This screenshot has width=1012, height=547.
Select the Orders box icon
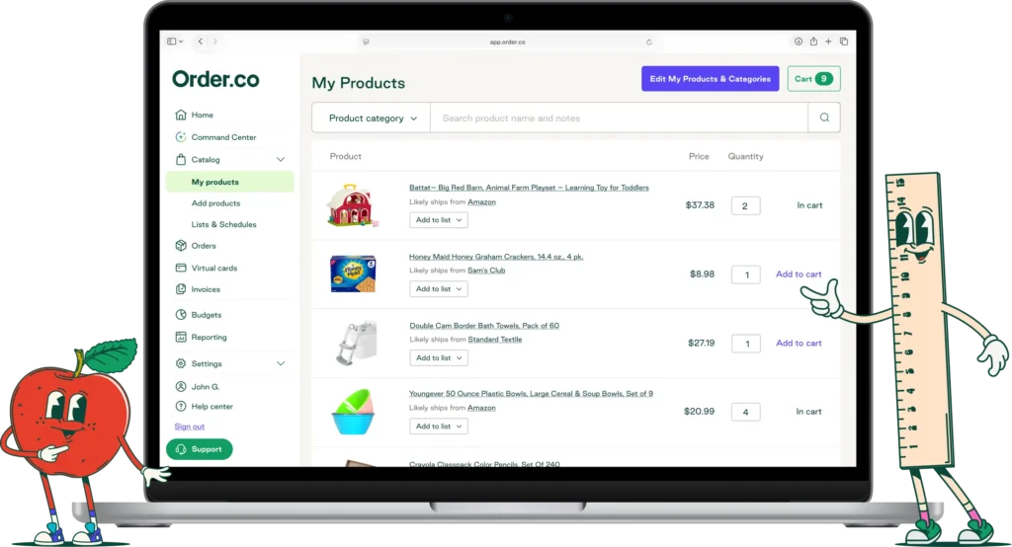click(181, 246)
